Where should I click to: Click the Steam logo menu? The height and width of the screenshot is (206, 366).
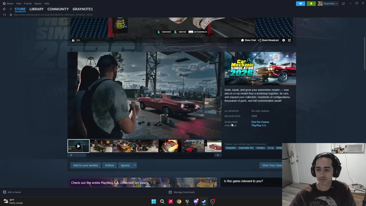(8, 3)
